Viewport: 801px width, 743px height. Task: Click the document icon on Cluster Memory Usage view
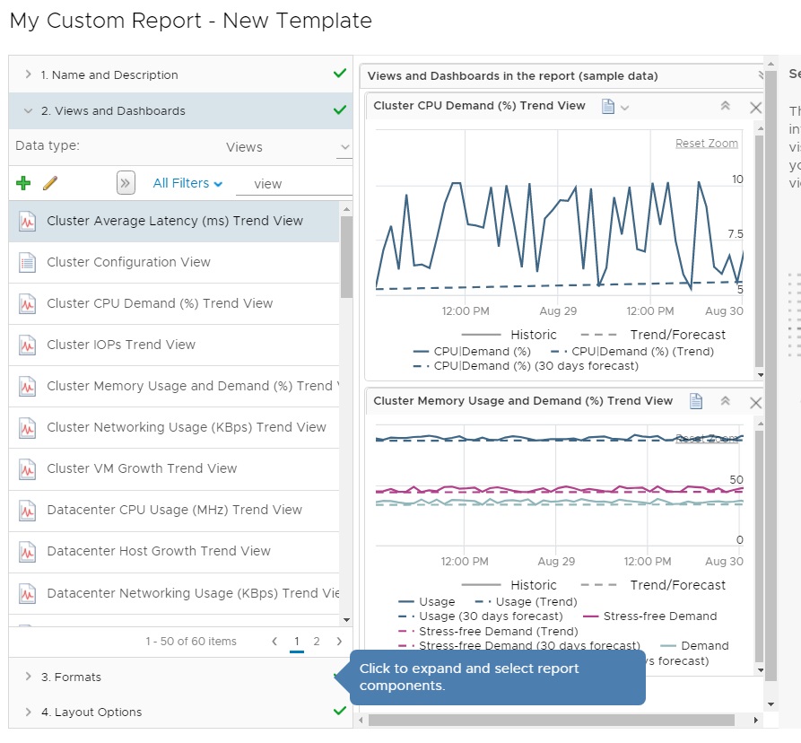696,401
